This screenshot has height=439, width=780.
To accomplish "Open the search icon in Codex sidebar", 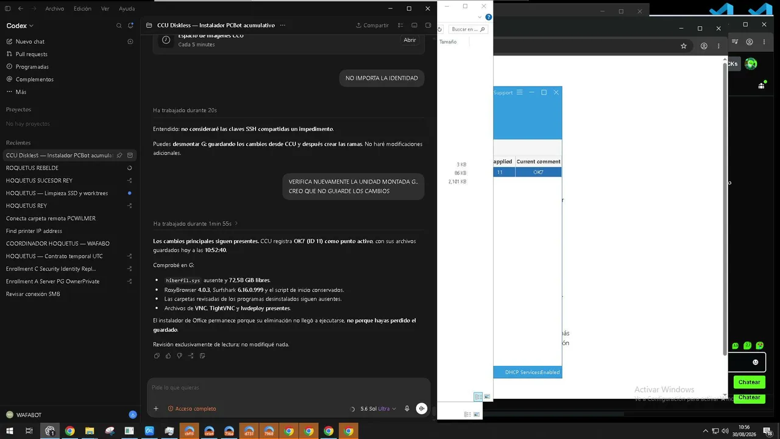I will (119, 26).
